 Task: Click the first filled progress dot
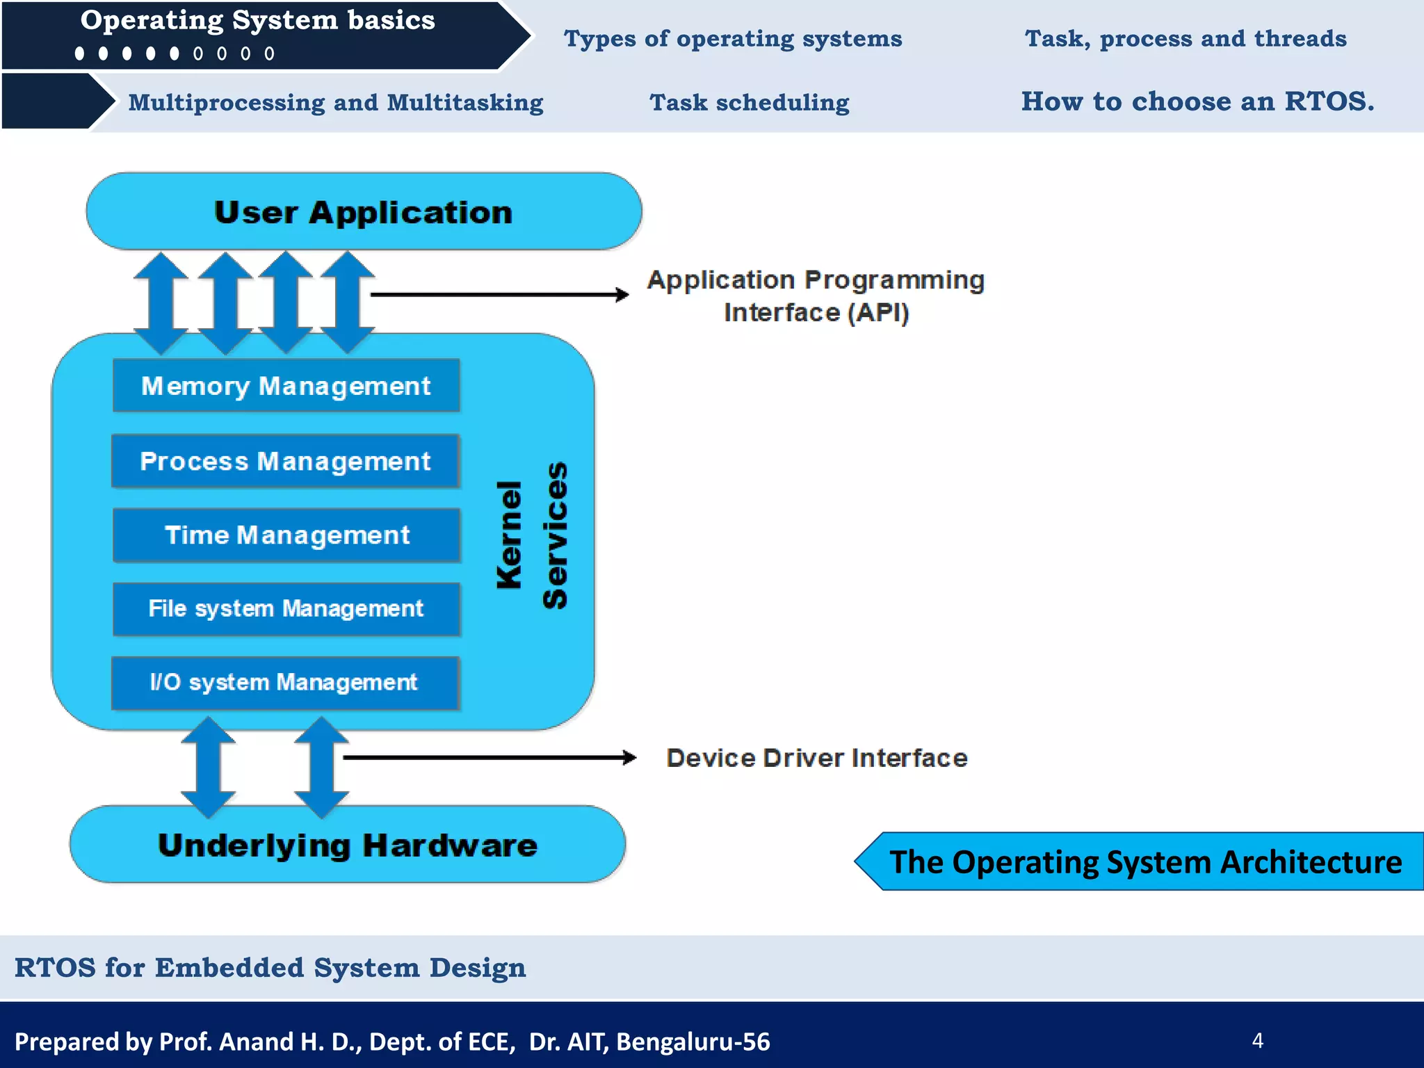click(80, 54)
